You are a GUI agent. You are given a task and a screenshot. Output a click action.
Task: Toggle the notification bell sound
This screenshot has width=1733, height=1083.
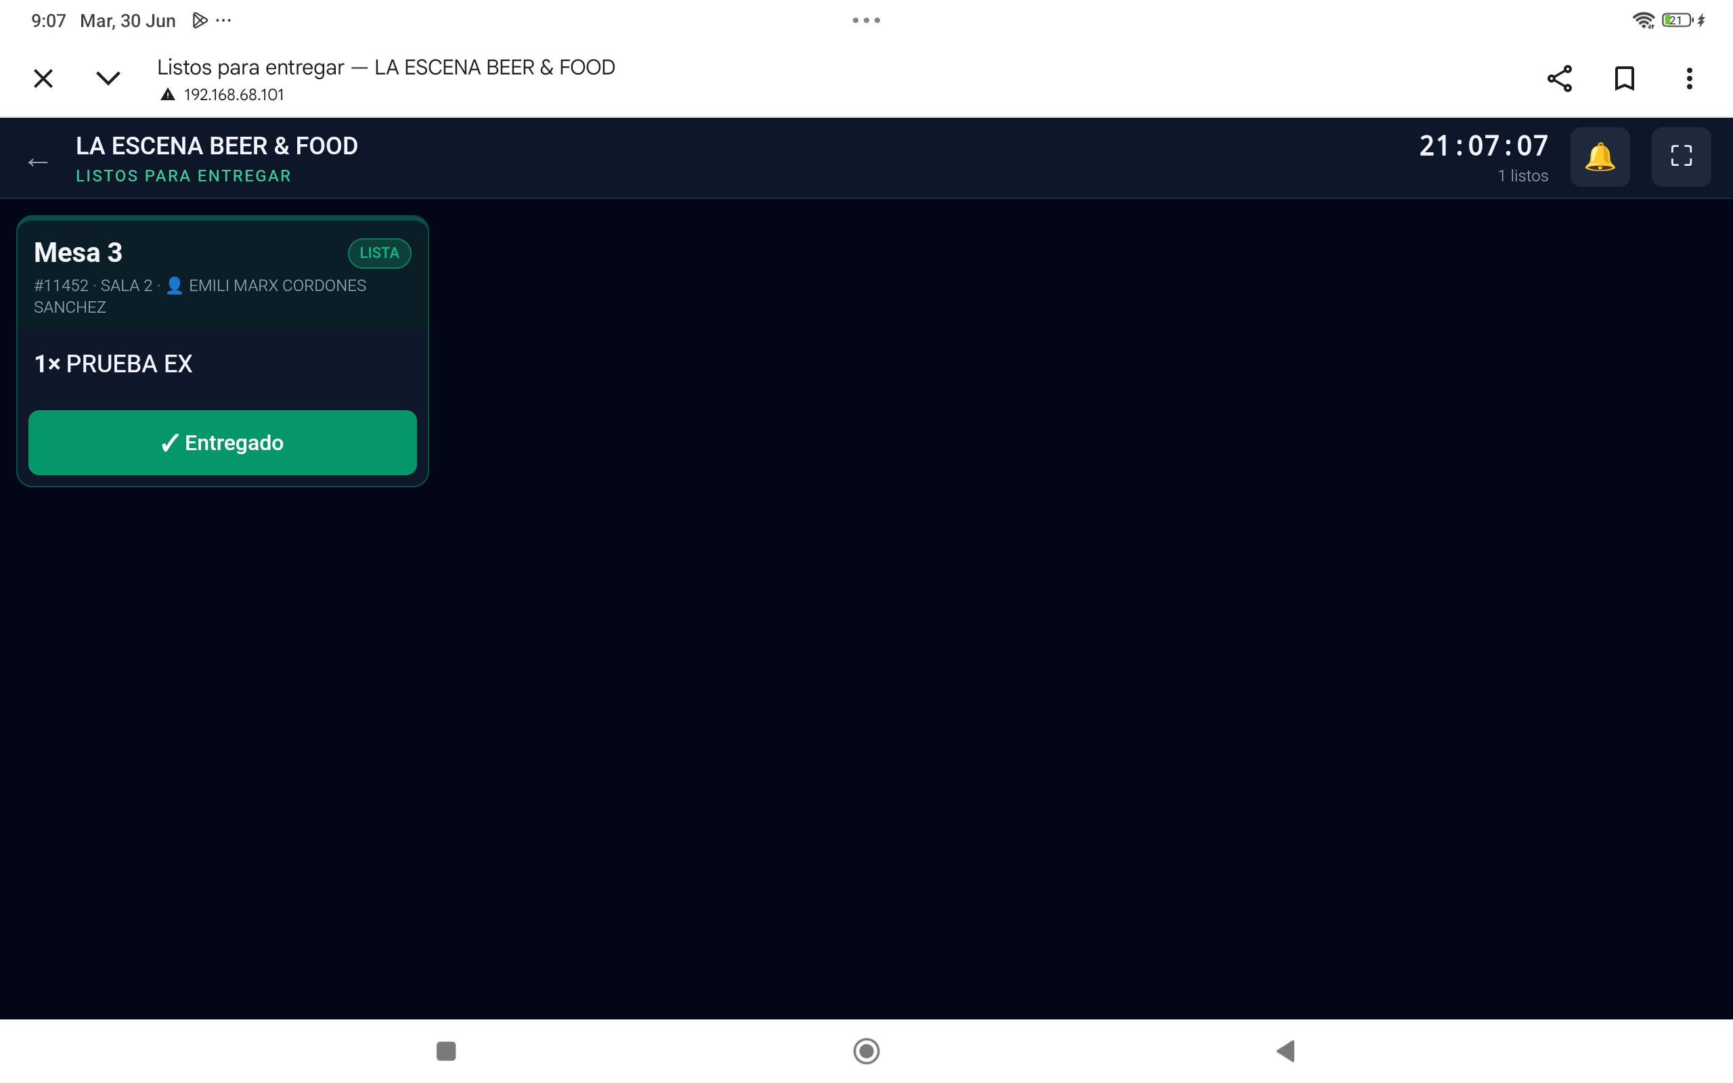click(x=1600, y=157)
